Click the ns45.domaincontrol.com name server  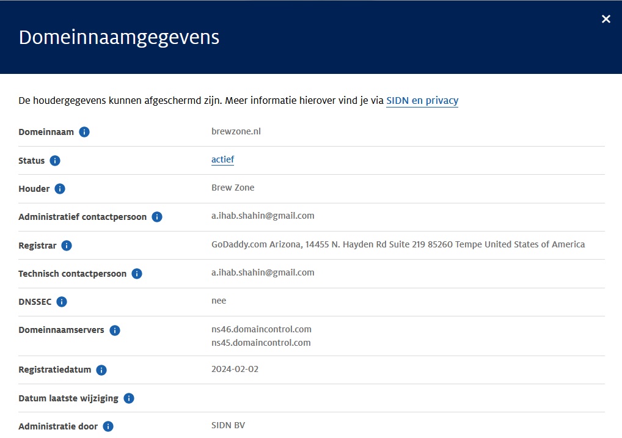point(261,343)
